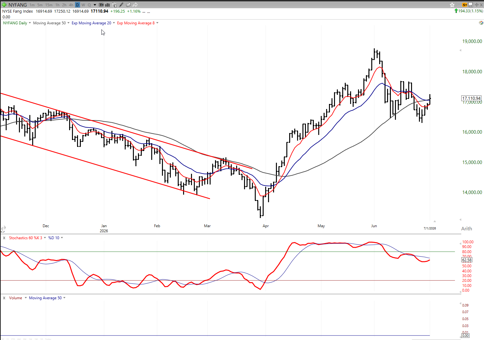
Task: Switch to the 1m time frame
Action: (32, 5)
